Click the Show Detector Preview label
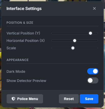105x109 pixels. (26, 81)
